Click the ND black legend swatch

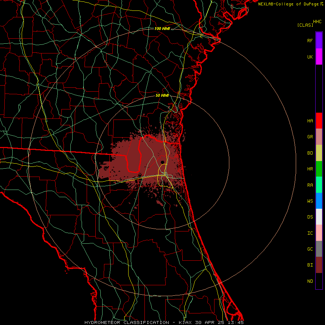[x=319, y=281]
